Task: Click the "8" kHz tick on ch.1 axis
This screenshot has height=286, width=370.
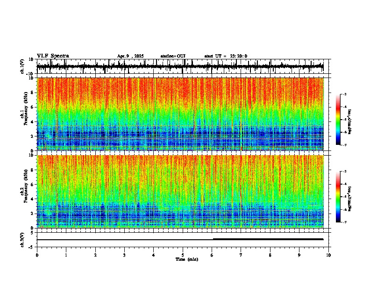Action: pyautogui.click(x=32, y=93)
